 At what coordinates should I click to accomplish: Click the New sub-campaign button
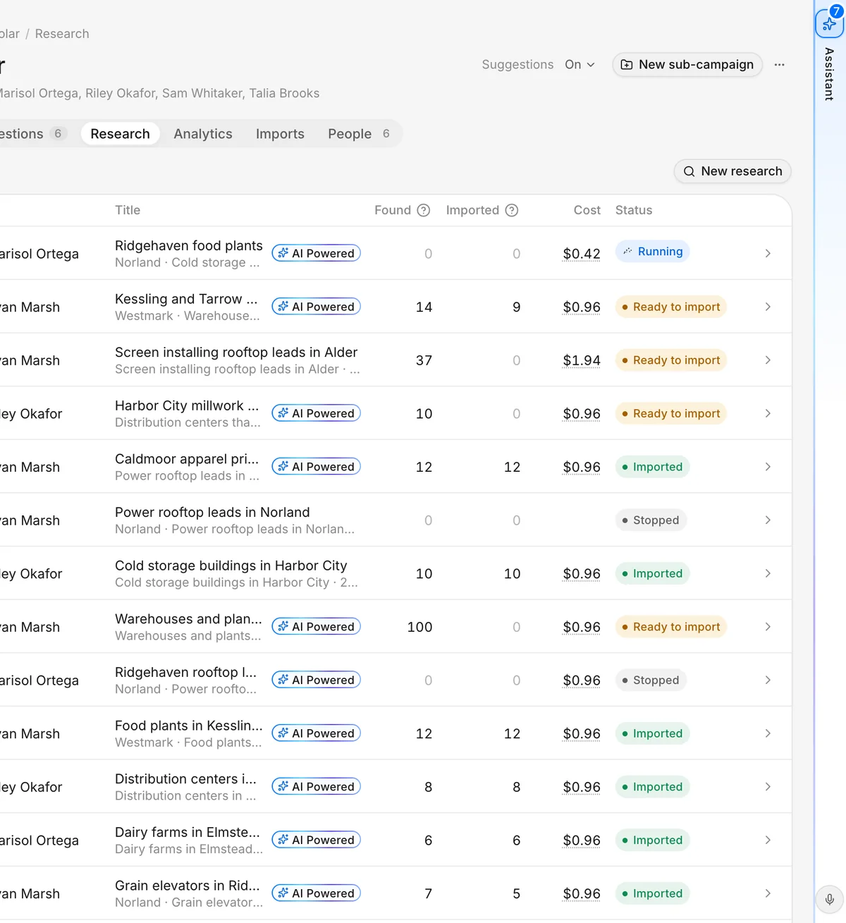tap(687, 65)
